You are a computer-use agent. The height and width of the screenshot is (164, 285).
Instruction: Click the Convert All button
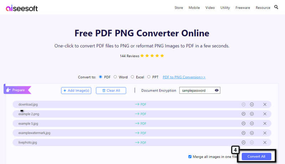tap(256, 157)
